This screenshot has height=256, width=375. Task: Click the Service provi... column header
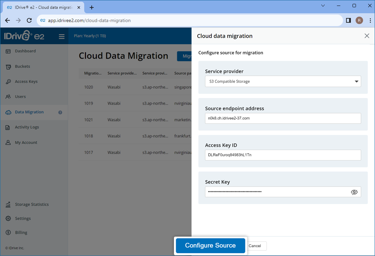155,73
